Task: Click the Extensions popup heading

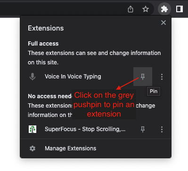Action: 46,28
